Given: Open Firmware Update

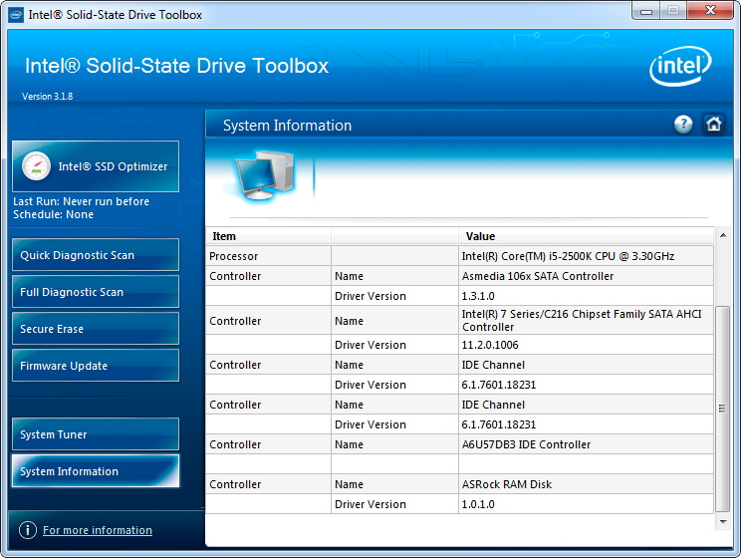Looking at the screenshot, I should (x=96, y=366).
